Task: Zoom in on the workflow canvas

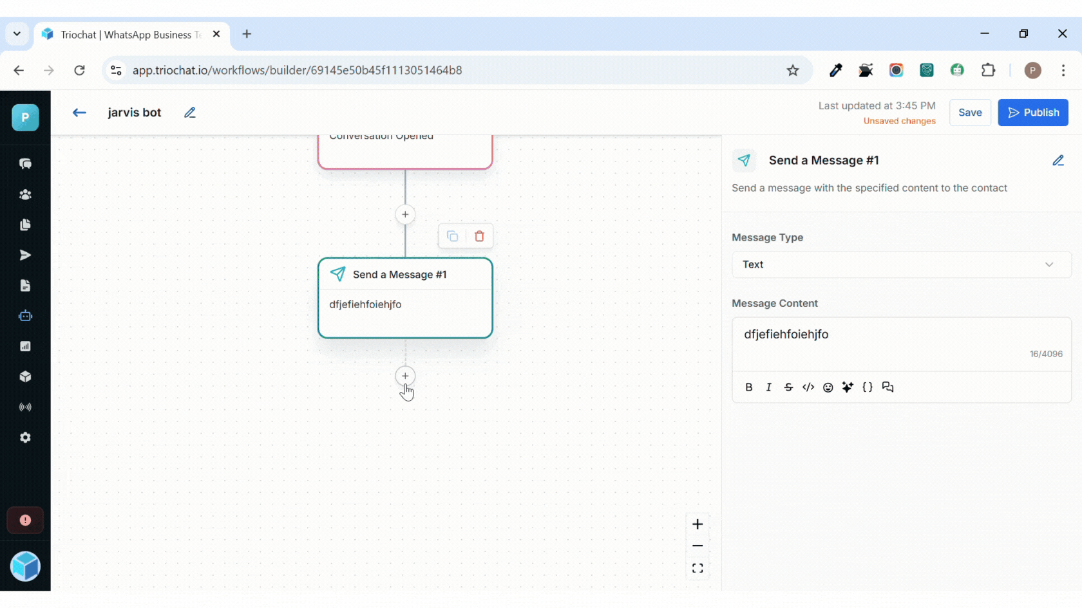Action: (x=698, y=524)
